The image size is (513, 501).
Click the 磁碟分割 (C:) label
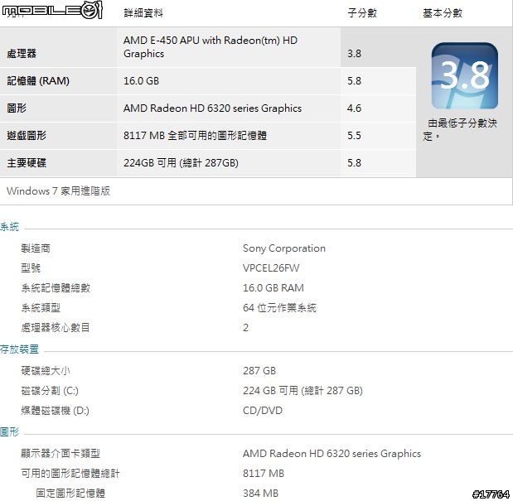coord(50,391)
